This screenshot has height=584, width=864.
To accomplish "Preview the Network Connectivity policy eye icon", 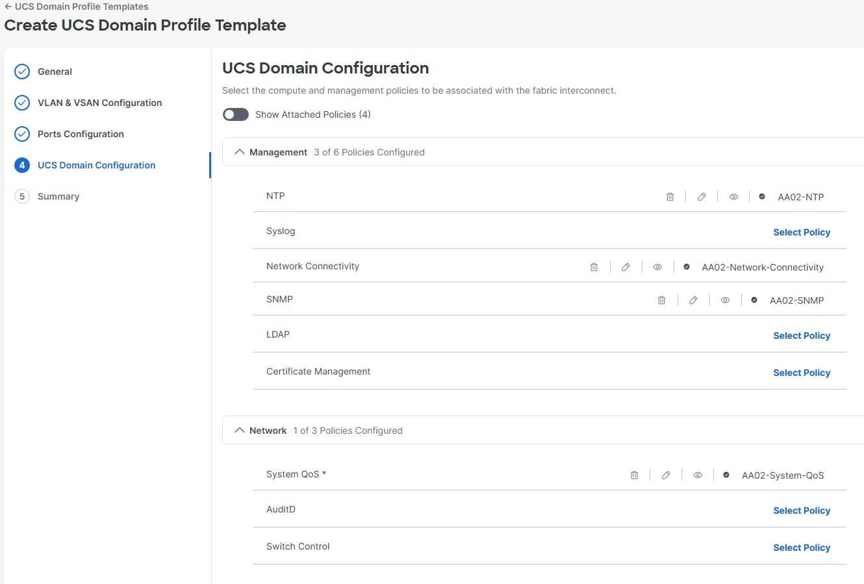I will [657, 267].
